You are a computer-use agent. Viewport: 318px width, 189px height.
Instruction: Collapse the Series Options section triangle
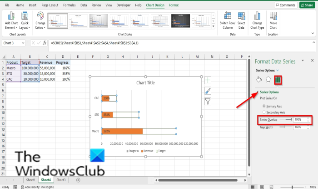point(258,92)
